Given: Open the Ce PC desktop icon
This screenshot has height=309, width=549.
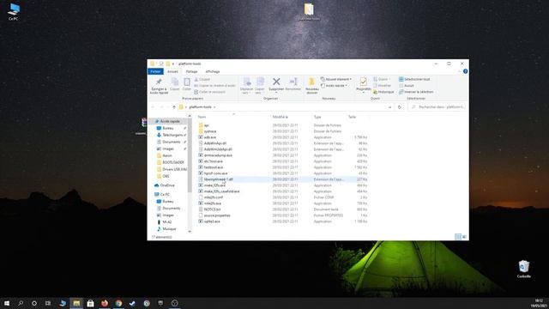Looking at the screenshot, I should [x=14, y=11].
